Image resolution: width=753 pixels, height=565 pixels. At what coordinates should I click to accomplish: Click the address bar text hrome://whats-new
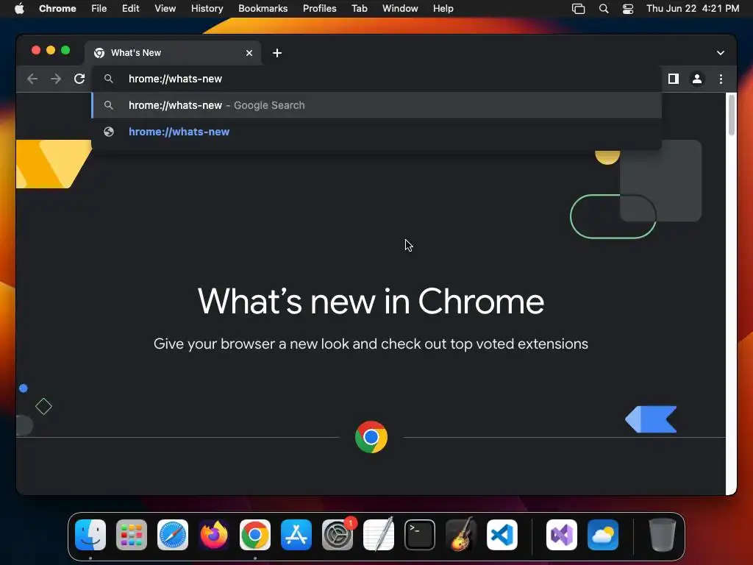(x=175, y=79)
